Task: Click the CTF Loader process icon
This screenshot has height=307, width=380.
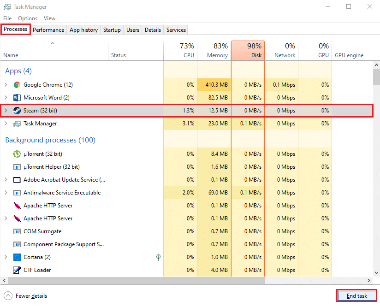Action: [x=17, y=270]
